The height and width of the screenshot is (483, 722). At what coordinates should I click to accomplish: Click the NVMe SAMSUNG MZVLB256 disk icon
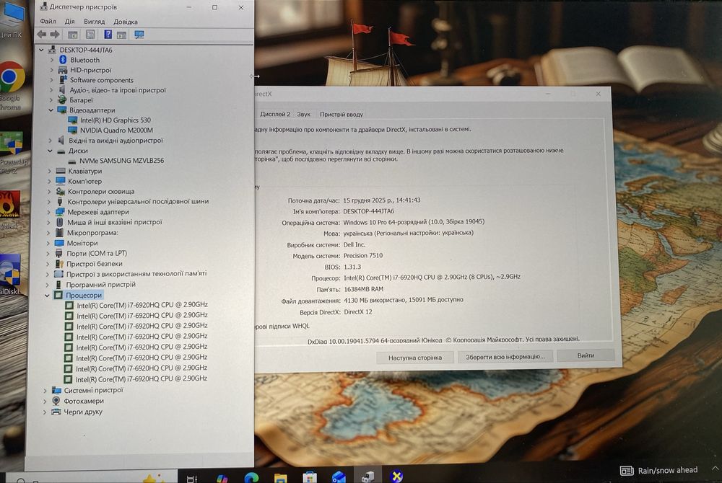[71, 161]
